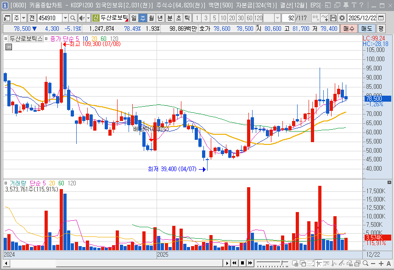Screen dimensions: 394x270
Task: Click the dotted range chart icon
Action: [x=310, y=264]
